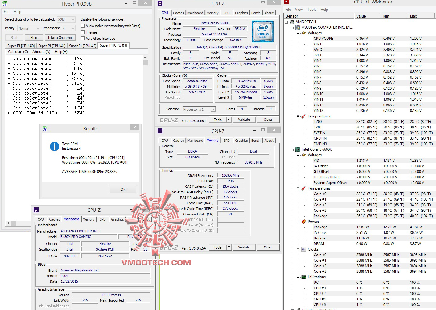Click the DRAM Frequency value 1063.6 MHz

coord(230,175)
